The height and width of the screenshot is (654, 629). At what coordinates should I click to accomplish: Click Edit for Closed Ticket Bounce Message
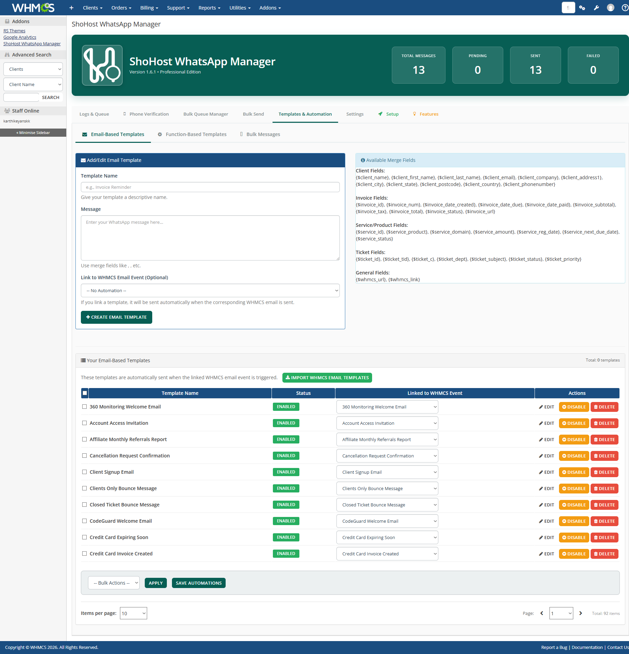coord(546,505)
